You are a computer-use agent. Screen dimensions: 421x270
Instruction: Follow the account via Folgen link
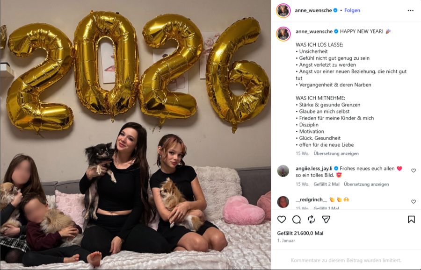coord(352,10)
